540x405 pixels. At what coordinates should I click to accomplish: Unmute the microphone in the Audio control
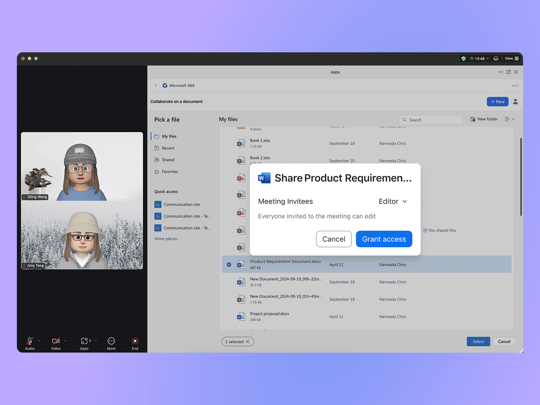point(30,340)
